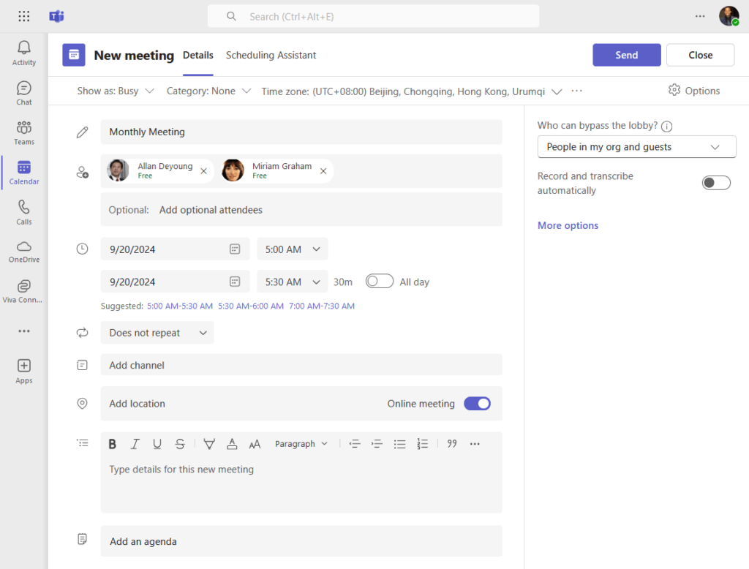This screenshot has width=749, height=569.
Task: Open Calls in the sidebar
Action: pos(24,213)
